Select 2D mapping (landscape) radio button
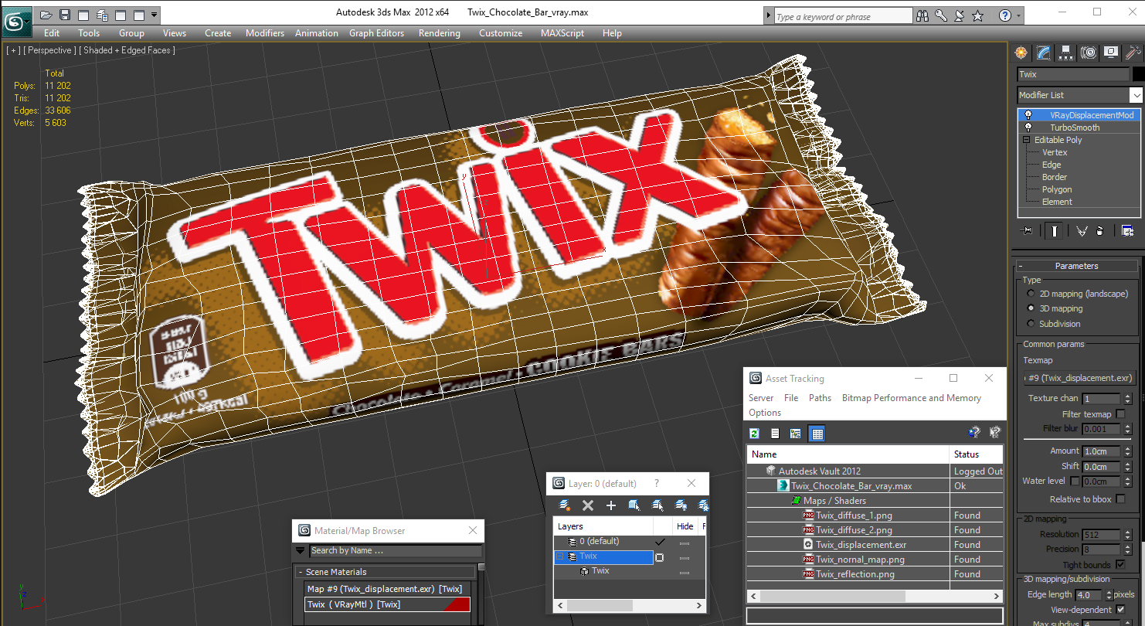Viewport: 1145px width, 626px height. [x=1031, y=294]
